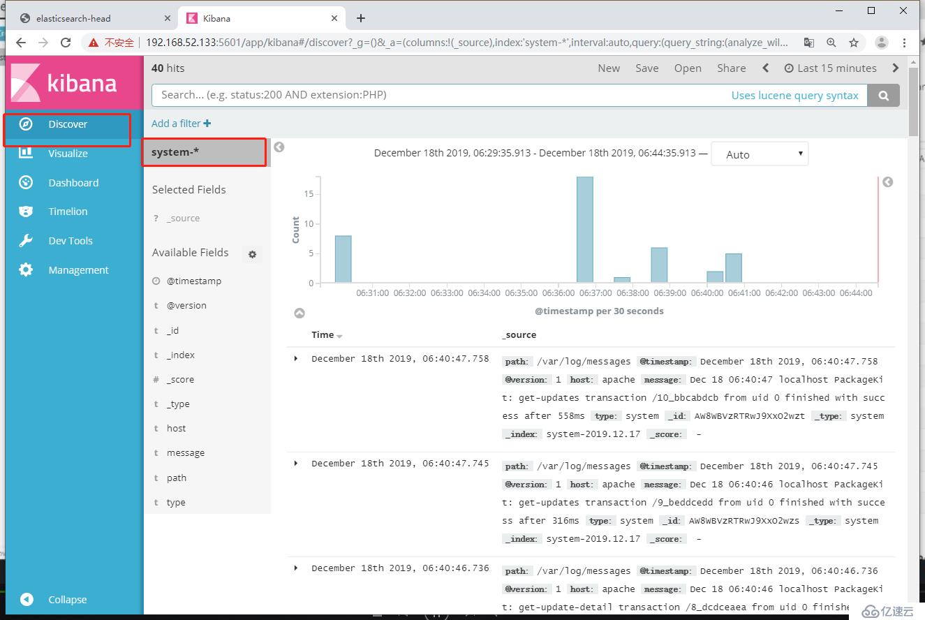
Task: Collapse the fields sidebar arrow icon
Action: click(279, 147)
